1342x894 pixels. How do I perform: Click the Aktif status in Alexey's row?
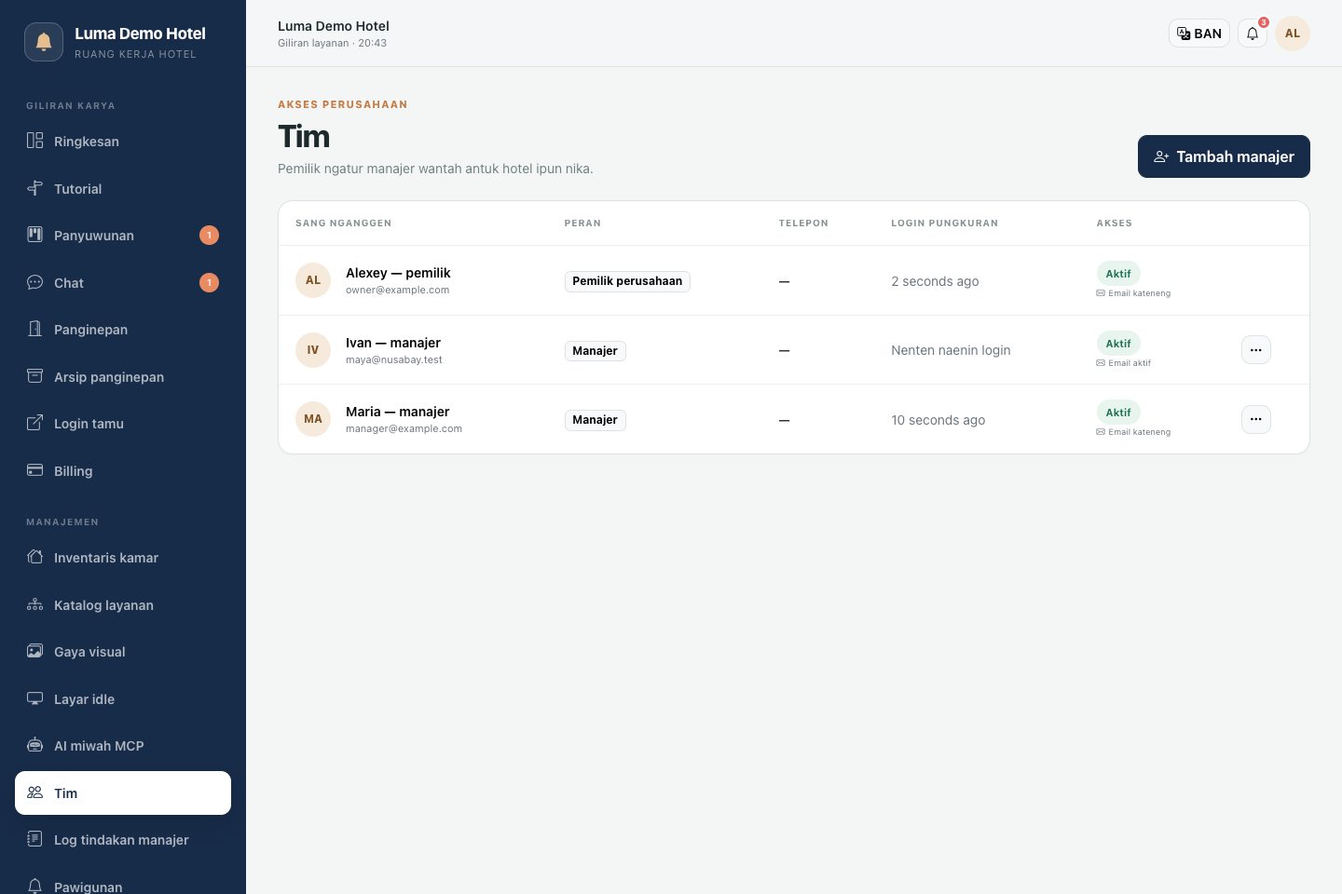click(1118, 274)
